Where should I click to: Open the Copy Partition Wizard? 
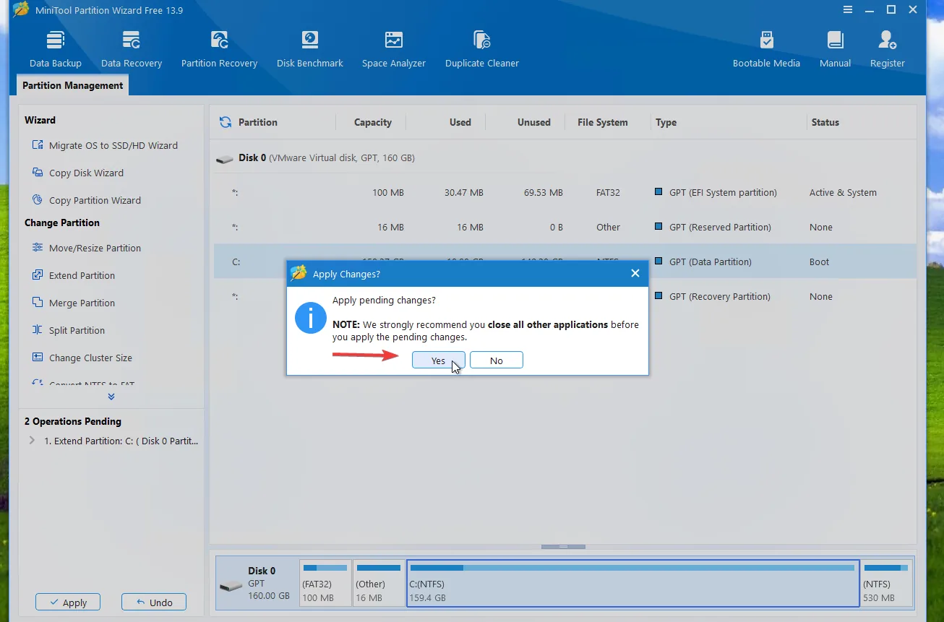(x=87, y=200)
